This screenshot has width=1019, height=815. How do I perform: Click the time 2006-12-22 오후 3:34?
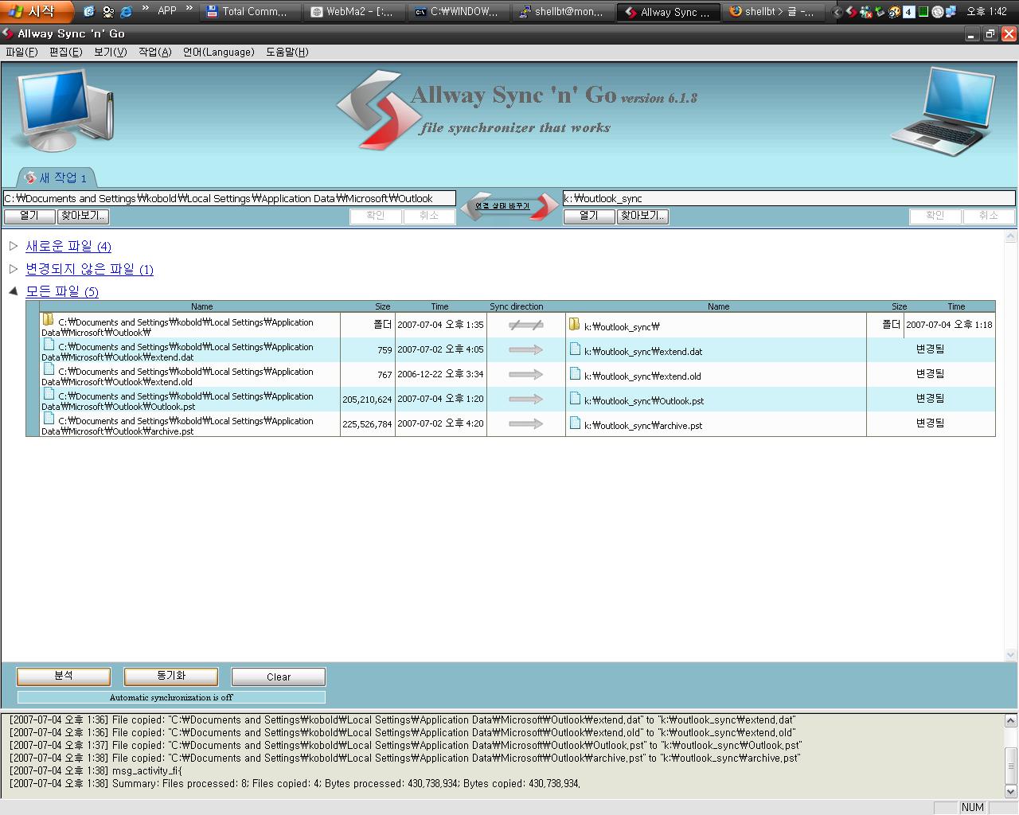click(440, 374)
